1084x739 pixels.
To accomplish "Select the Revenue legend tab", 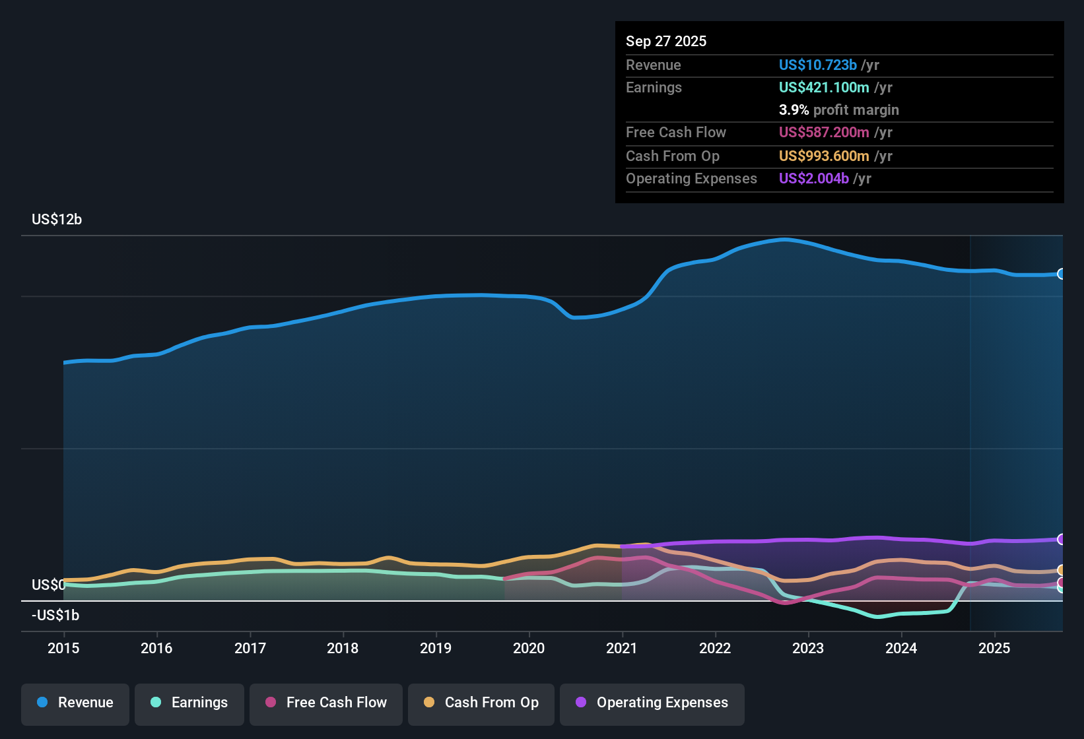I will tap(75, 703).
